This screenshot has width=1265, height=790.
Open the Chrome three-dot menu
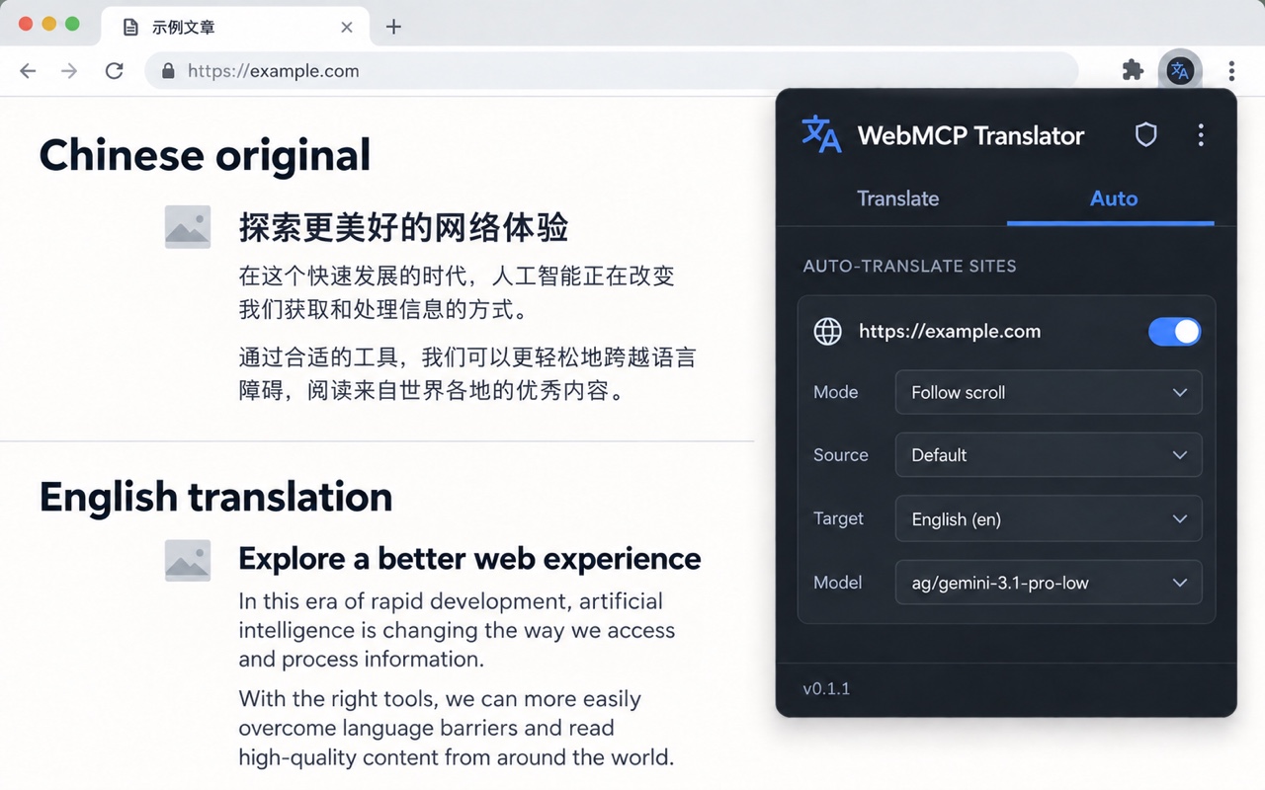tap(1231, 71)
